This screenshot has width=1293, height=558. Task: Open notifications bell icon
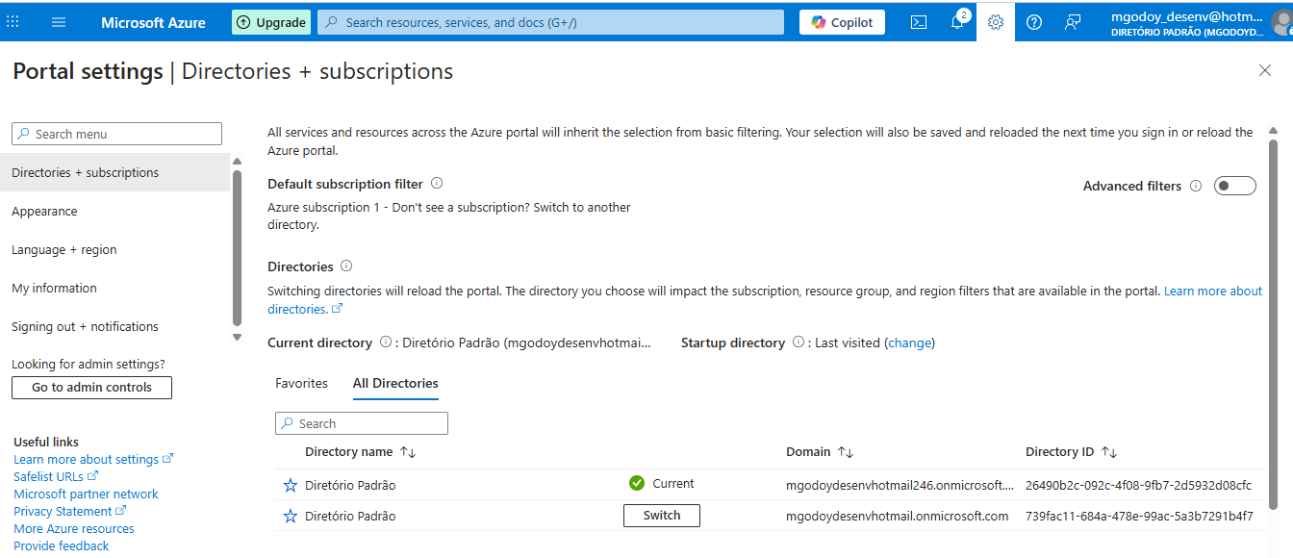point(957,22)
